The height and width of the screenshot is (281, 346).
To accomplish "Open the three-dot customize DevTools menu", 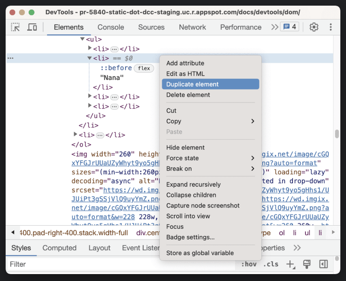I will (330, 27).
